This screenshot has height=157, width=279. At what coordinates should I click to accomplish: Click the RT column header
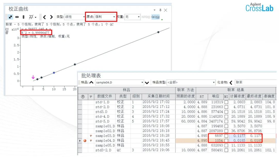[202, 97]
